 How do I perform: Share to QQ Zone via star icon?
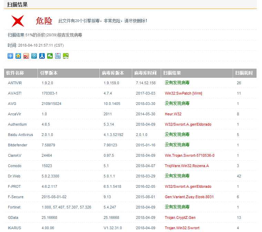pos(18,56)
